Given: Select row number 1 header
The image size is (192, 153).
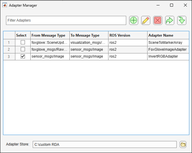Looking at the screenshot, I should 9,42.
